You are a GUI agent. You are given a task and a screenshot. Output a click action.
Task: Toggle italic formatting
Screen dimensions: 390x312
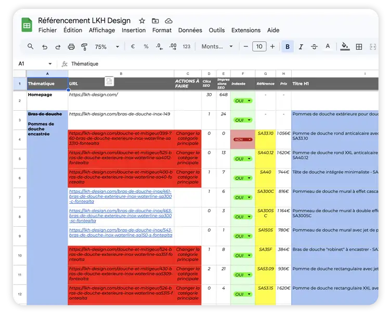click(301, 46)
